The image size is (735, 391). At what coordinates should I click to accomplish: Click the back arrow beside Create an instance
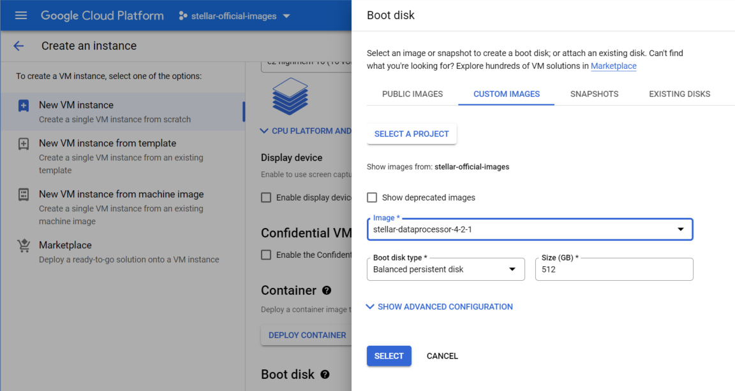(x=19, y=46)
